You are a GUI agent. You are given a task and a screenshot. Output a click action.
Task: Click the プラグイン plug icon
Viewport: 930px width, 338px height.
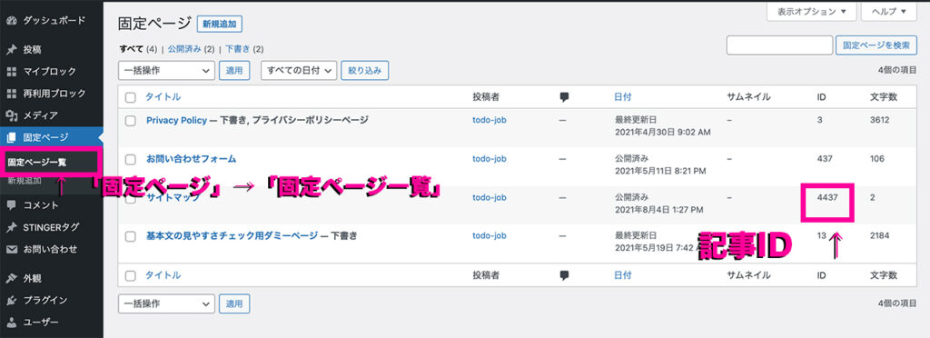[x=11, y=300]
